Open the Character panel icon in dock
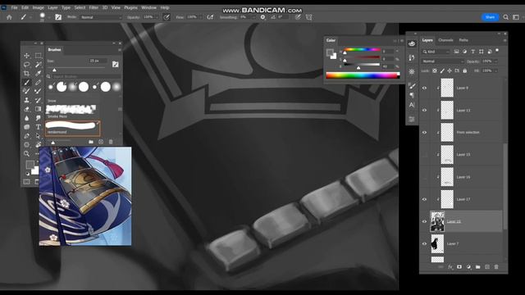 coord(412,105)
